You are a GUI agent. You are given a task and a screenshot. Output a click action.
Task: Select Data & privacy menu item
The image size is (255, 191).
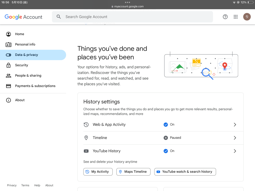(33, 55)
